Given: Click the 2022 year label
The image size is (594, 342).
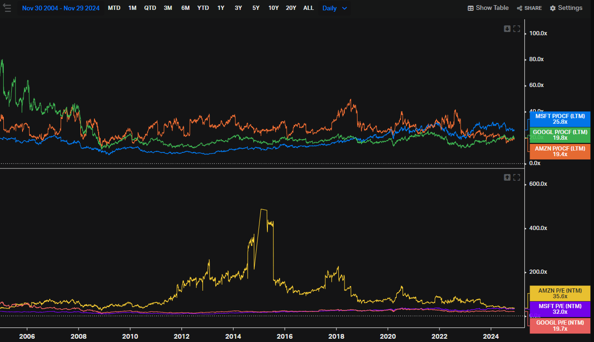Looking at the screenshot, I should pyautogui.click(x=439, y=336).
